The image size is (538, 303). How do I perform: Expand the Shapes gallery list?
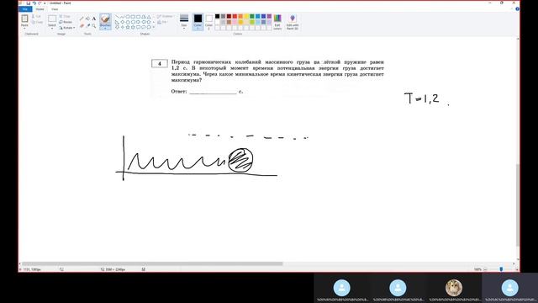point(153,27)
